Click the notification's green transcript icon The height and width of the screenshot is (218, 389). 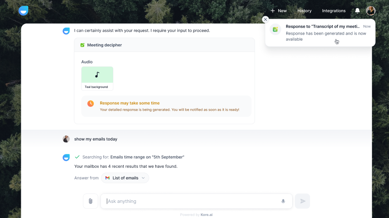coord(275,29)
